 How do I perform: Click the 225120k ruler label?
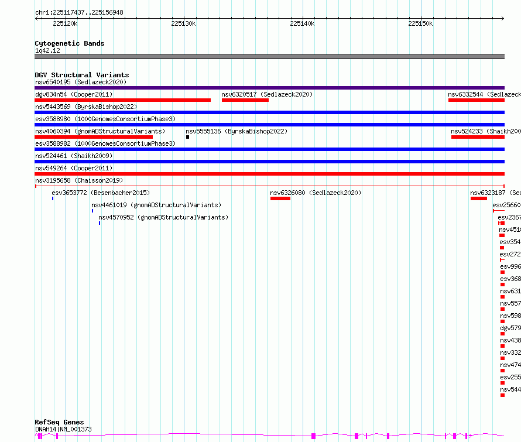pos(65,23)
